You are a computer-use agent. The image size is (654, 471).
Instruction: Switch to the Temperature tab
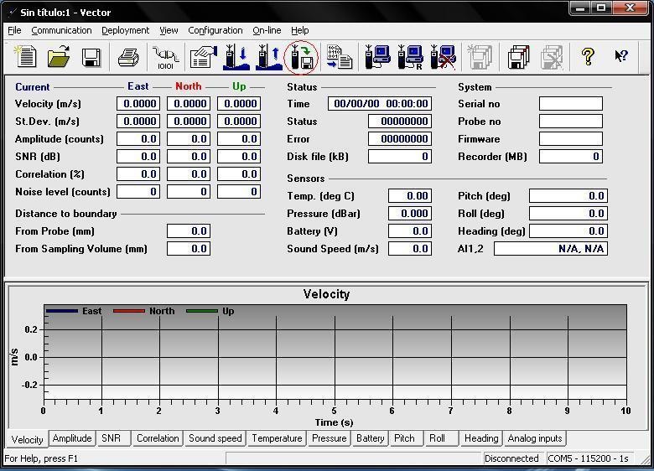pyautogui.click(x=277, y=438)
